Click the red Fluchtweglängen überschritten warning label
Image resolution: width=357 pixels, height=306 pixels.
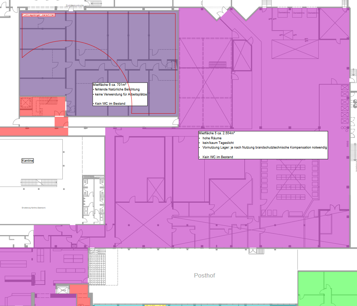click(38, 15)
